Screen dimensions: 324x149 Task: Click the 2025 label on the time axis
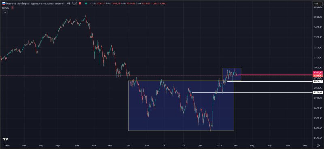[x=219, y=145]
